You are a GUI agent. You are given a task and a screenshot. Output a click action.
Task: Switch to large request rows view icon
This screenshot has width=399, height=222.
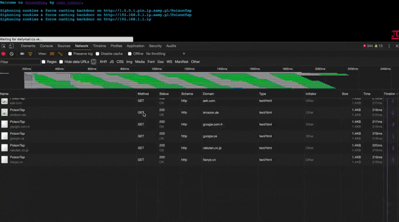pyautogui.click(x=52, y=54)
